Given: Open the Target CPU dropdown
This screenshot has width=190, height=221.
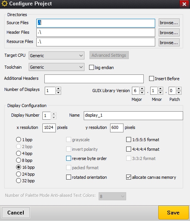Looking at the screenshot, I should (57, 56).
